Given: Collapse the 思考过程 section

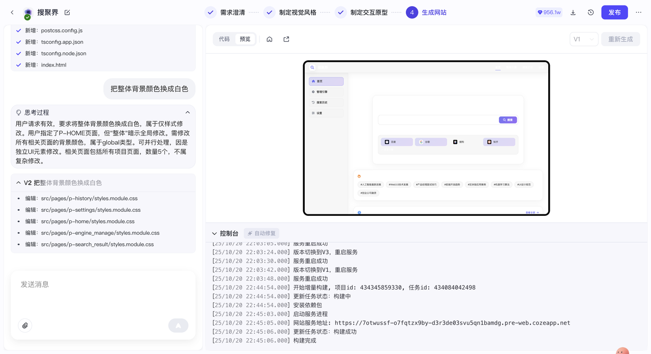Looking at the screenshot, I should click(x=188, y=113).
